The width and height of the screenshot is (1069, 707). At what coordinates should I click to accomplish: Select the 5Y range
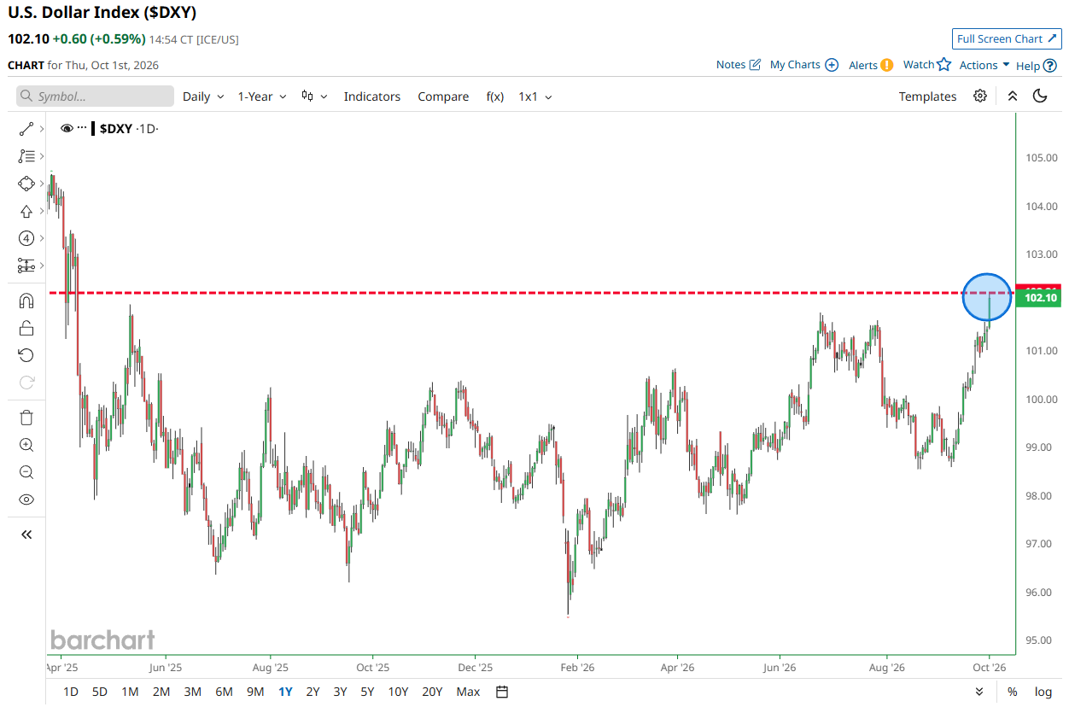[x=367, y=692]
